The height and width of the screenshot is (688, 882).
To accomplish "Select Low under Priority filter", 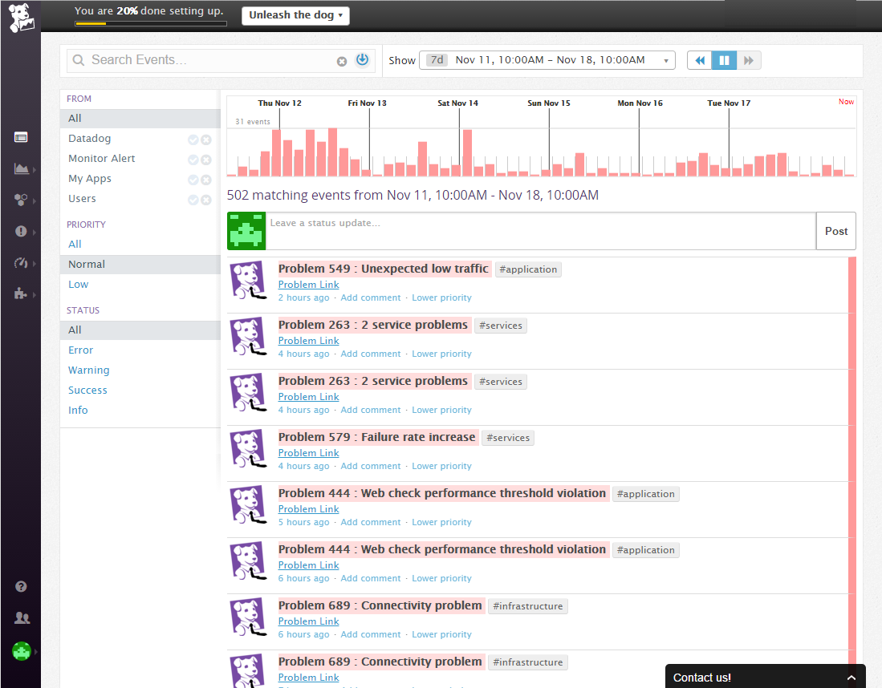I will click(79, 285).
